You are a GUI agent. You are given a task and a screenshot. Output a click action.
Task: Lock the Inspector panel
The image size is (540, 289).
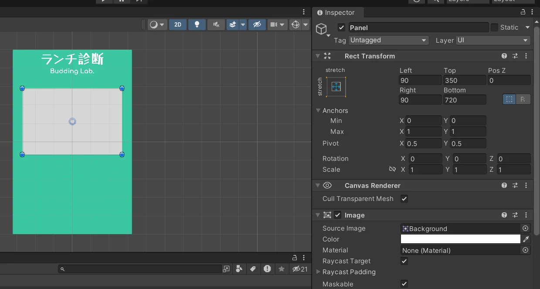(523, 12)
